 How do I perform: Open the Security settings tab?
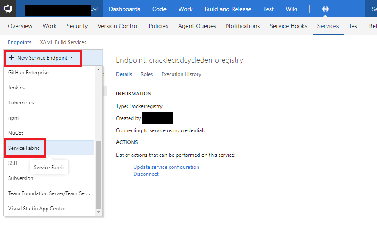point(77,26)
